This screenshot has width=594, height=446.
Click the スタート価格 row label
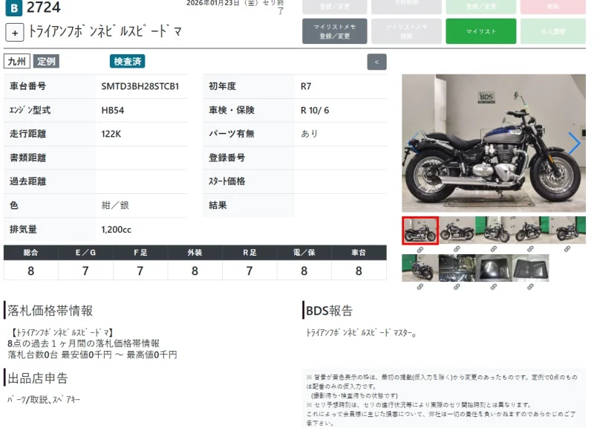pos(227,181)
